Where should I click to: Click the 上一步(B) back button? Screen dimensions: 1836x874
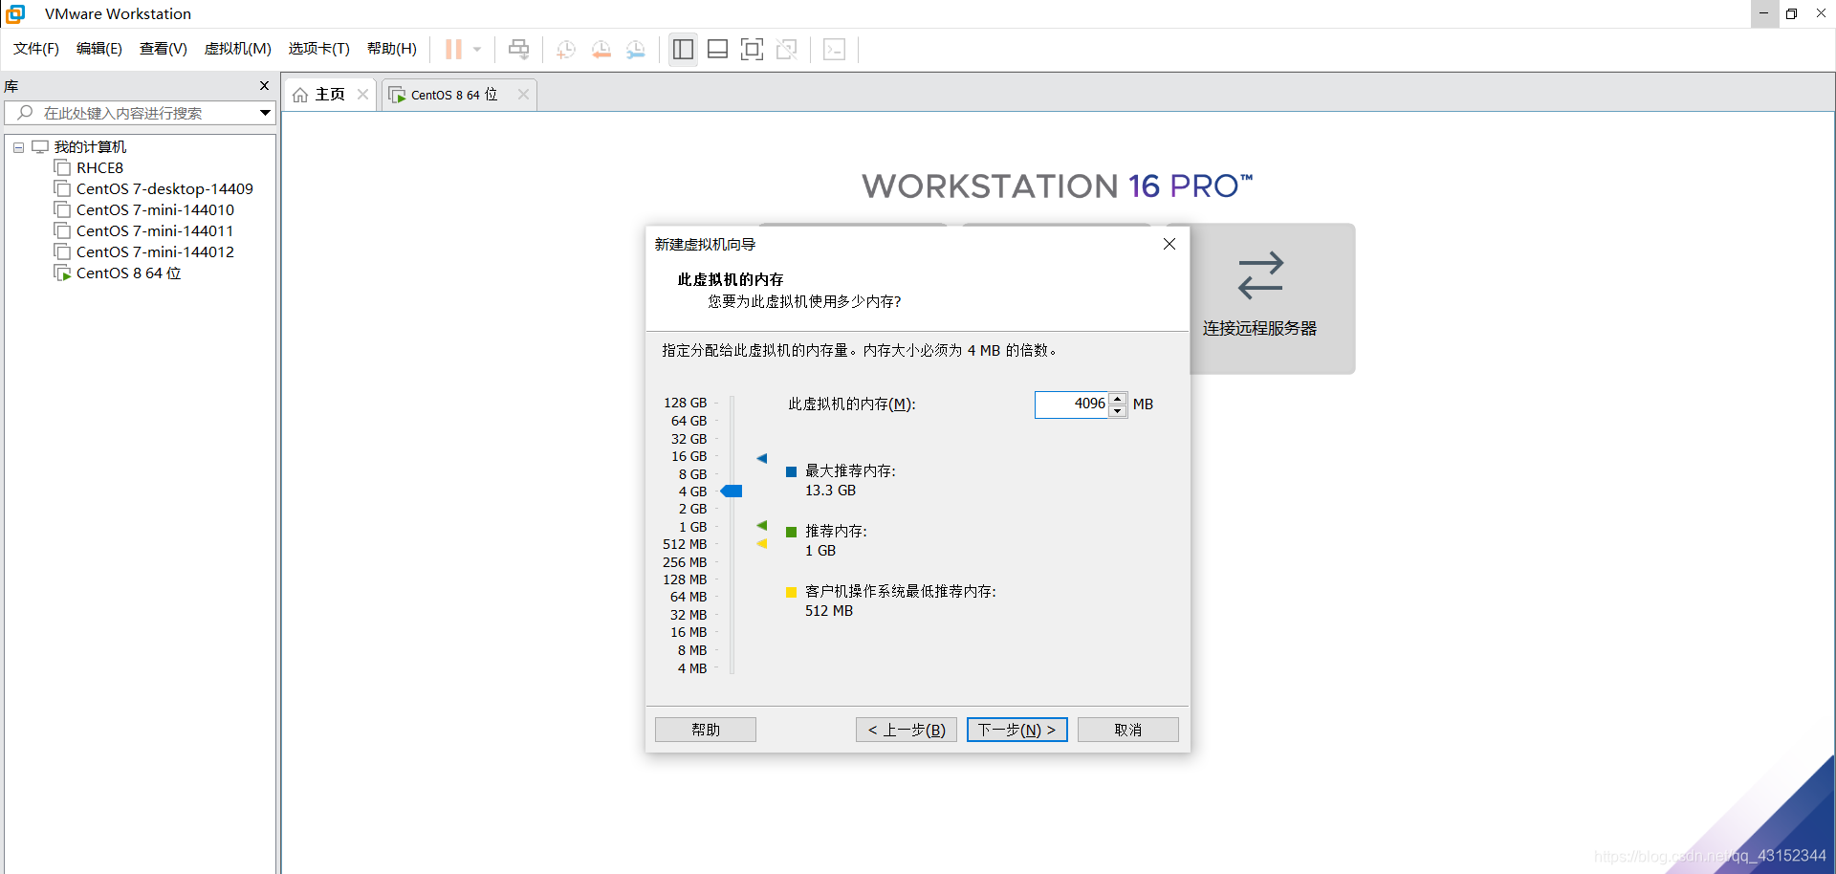tap(907, 730)
